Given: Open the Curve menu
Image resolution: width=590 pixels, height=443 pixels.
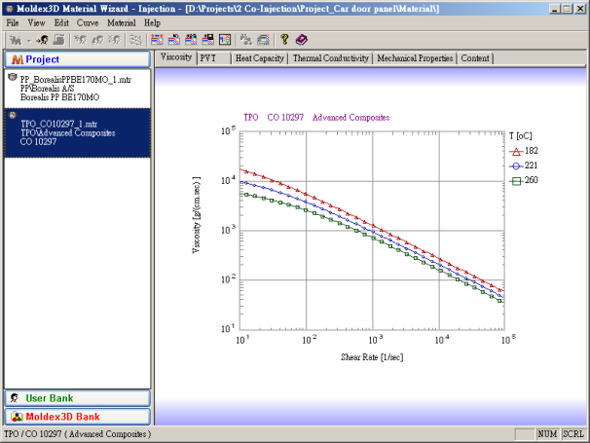Looking at the screenshot, I should [x=88, y=23].
